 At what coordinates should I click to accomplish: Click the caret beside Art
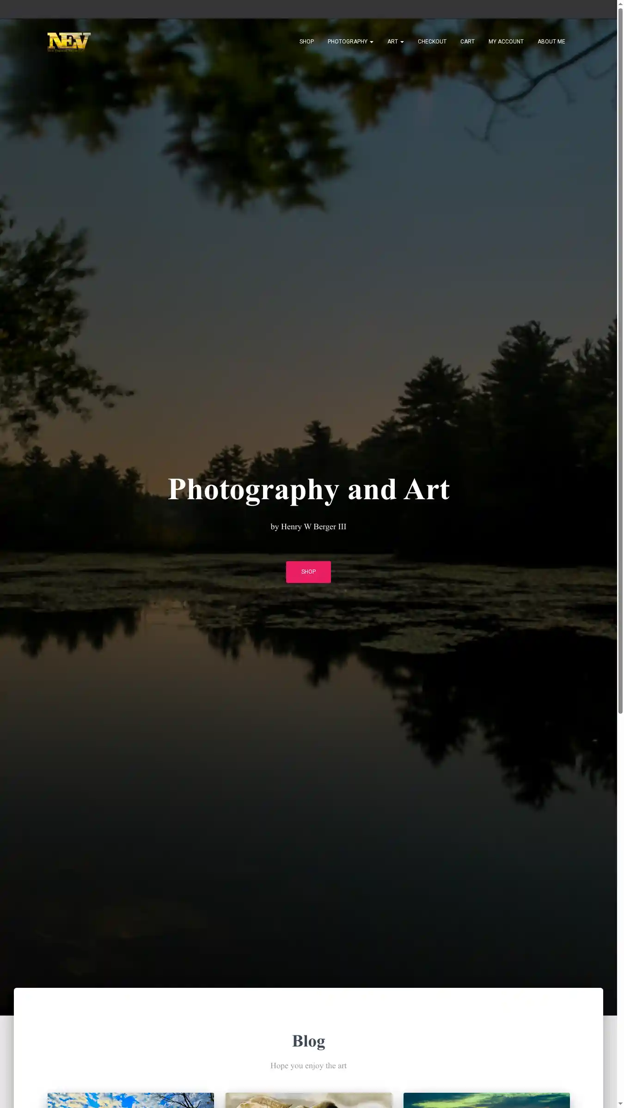[x=402, y=42]
